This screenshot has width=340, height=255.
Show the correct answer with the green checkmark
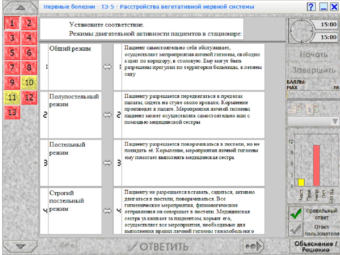coord(296,213)
